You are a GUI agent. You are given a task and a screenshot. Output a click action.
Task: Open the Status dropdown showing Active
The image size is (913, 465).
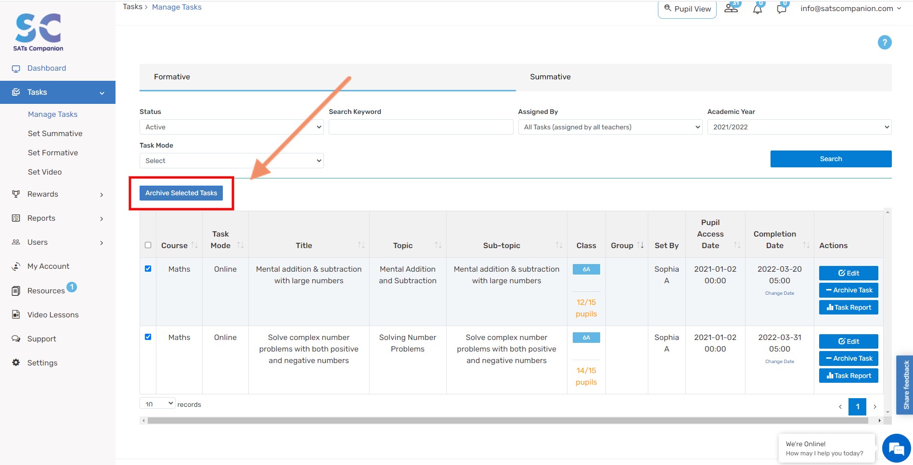tap(231, 127)
